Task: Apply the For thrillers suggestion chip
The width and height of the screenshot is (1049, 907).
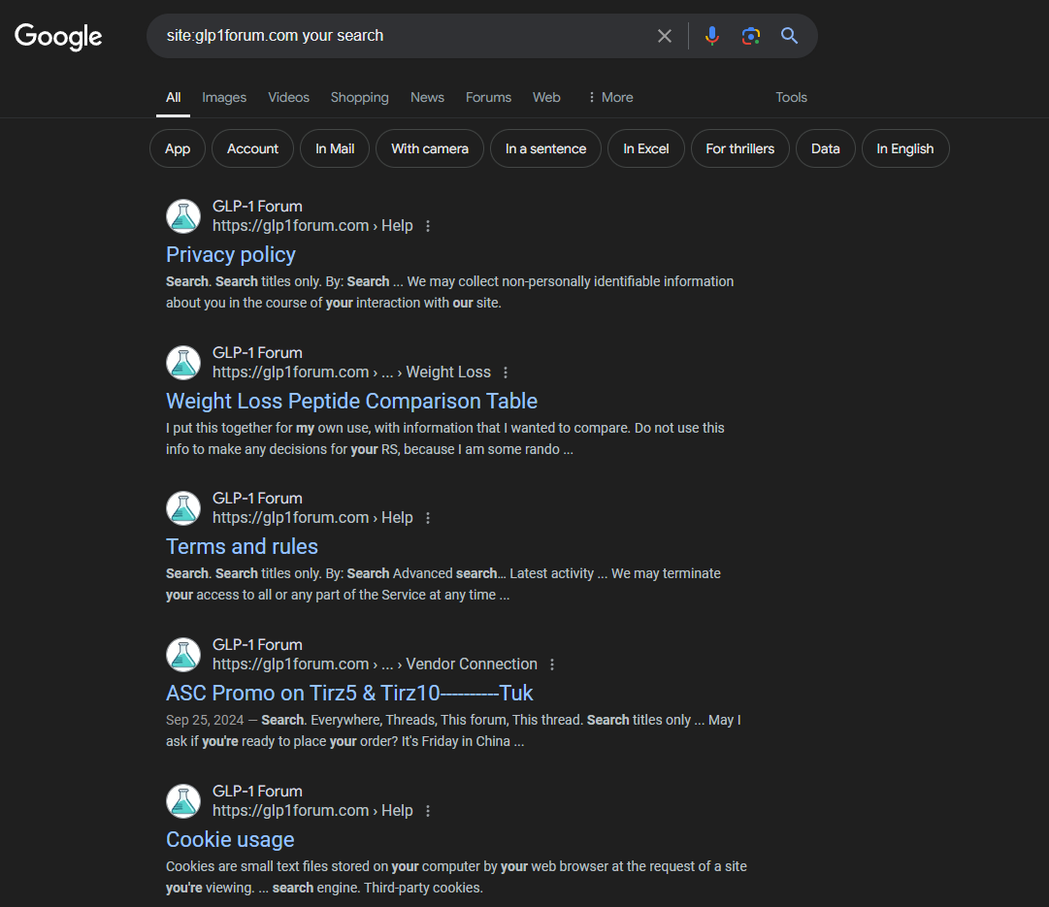Action: pyautogui.click(x=739, y=148)
